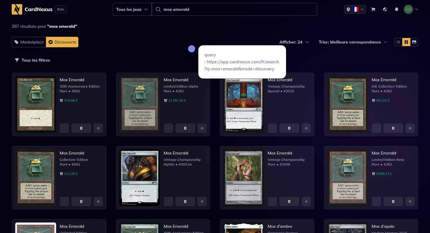The image size is (430, 233).
Task: Open the country flag location selector
Action: [x=355, y=9]
